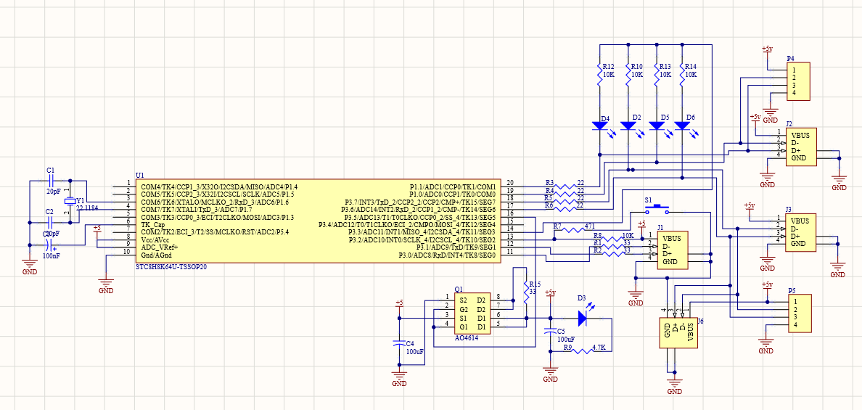The width and height of the screenshot is (862, 410).
Task: Select the P4 four-pin header
Action: pos(799,82)
